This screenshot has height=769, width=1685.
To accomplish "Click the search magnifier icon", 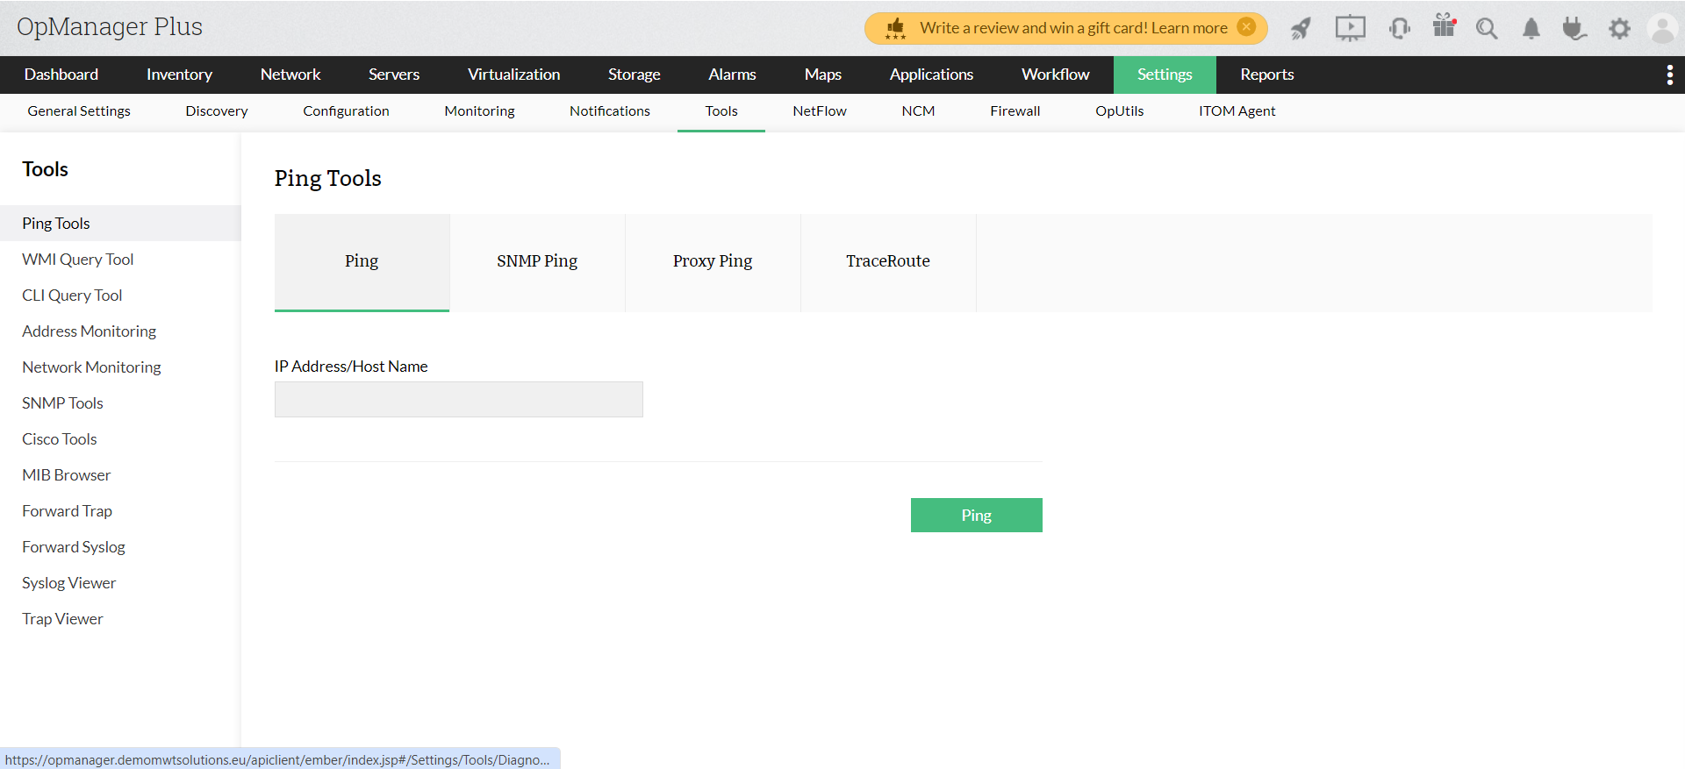I will 1486,28.
